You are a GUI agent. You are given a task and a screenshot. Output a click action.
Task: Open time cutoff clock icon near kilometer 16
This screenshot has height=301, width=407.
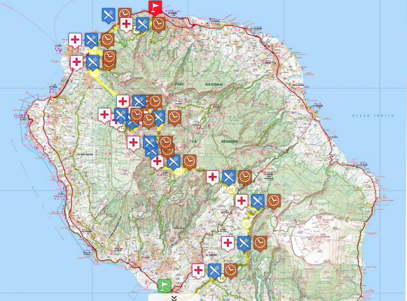coord(230,270)
